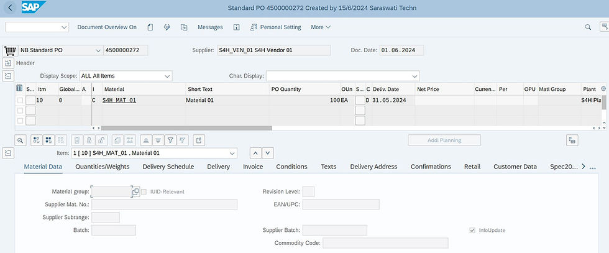609x253 pixels.
Task: Collapse the item overview section
Action: pos(9,76)
